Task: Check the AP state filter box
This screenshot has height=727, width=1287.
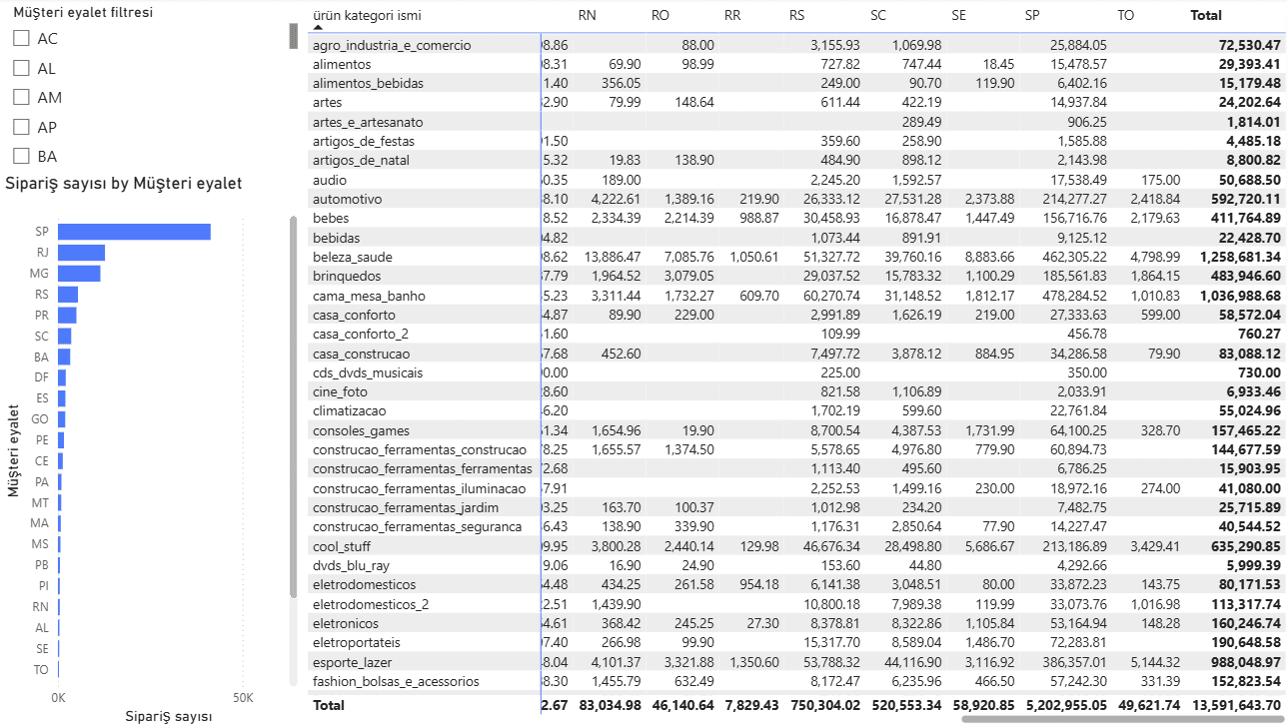Action: [20, 127]
